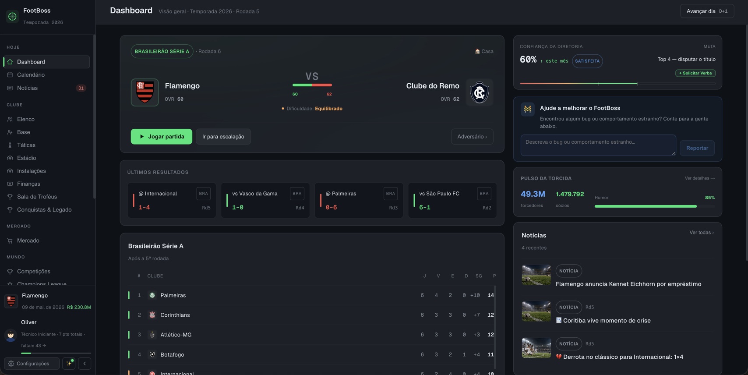Click the Derrota no clássico news thumbnail
The height and width of the screenshot is (375, 748).
tap(536, 347)
